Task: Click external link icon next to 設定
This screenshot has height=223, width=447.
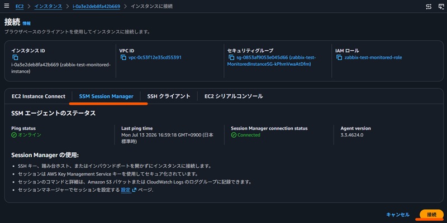Action: coord(134,190)
